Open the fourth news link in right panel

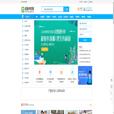(85, 62)
